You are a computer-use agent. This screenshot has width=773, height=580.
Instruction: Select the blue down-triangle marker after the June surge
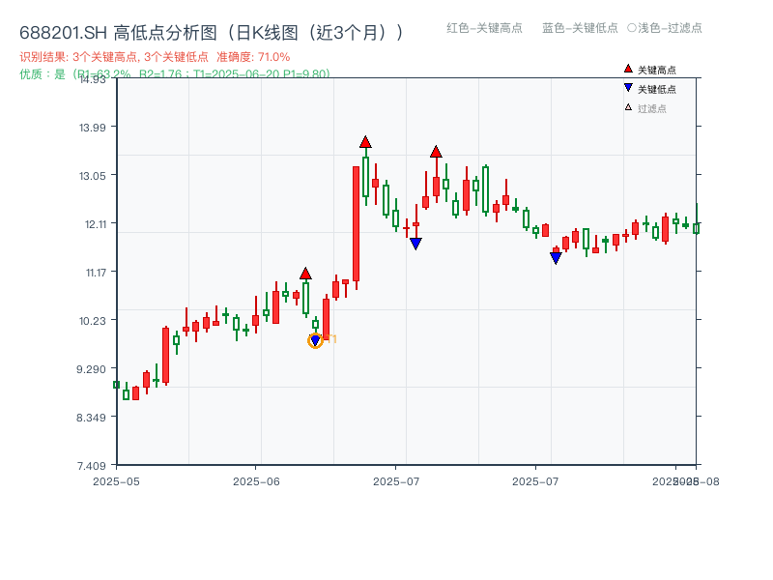415,242
